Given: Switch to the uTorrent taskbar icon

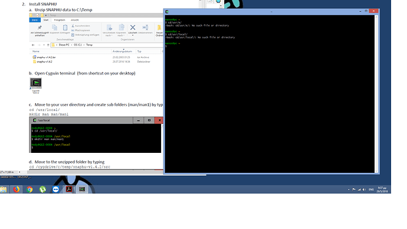Looking at the screenshot, I should (42, 189).
